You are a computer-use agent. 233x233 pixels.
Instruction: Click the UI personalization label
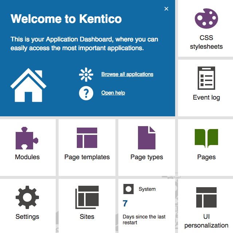(x=206, y=221)
